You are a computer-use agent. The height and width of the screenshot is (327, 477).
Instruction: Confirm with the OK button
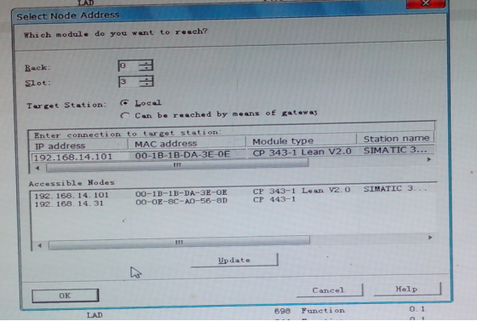(65, 295)
